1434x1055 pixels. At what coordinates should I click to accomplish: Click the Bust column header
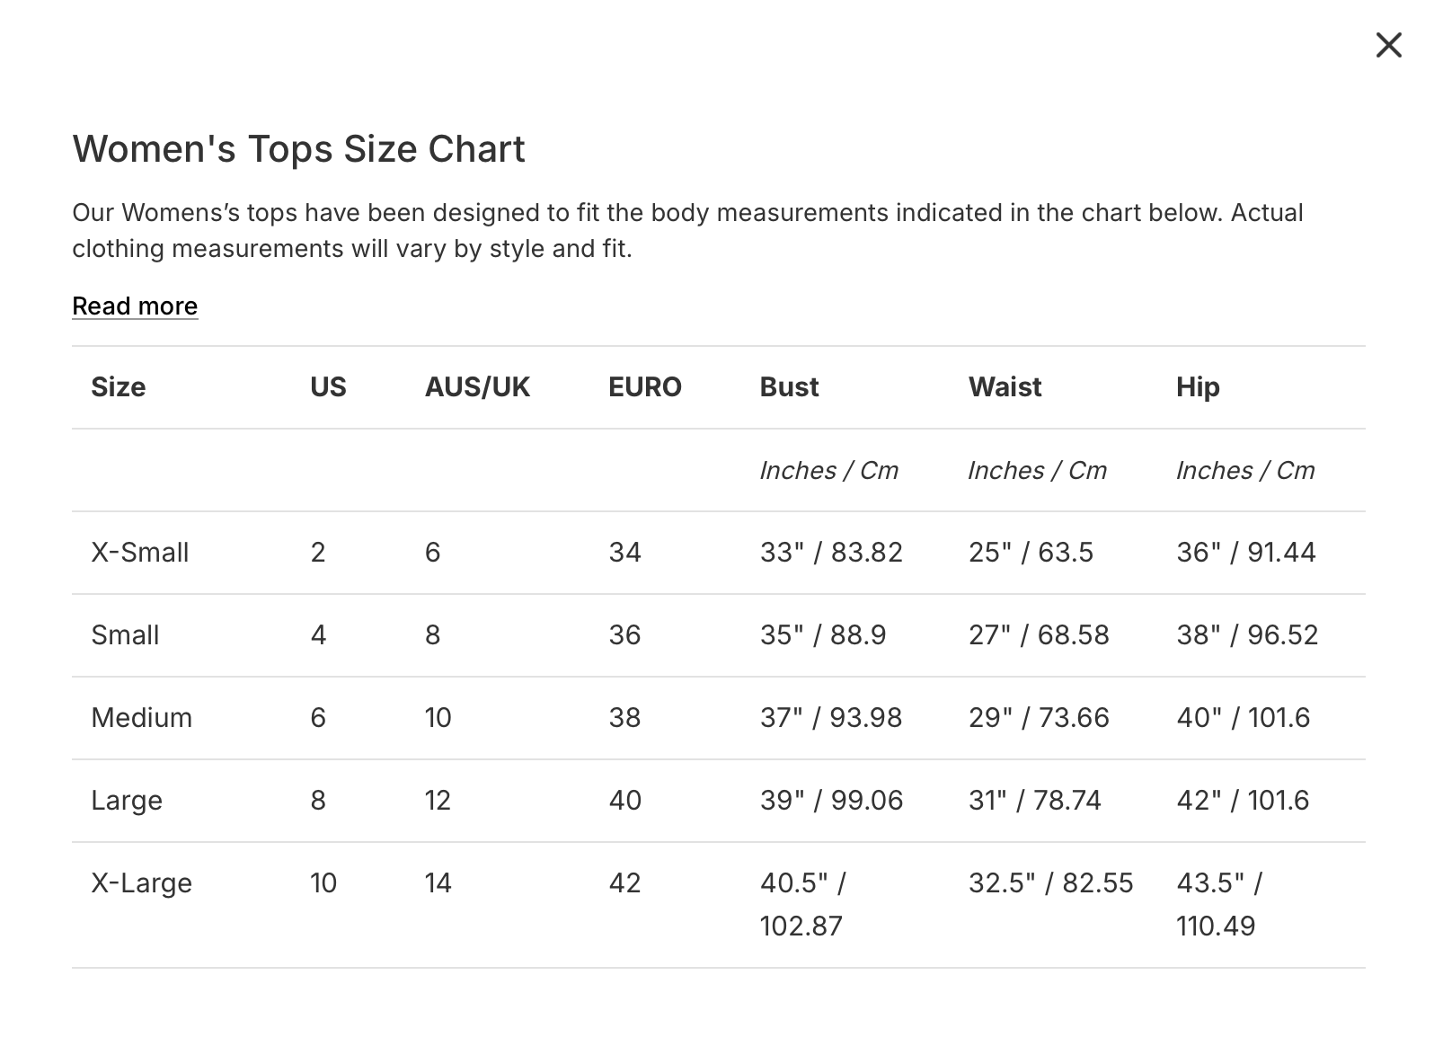789,387
